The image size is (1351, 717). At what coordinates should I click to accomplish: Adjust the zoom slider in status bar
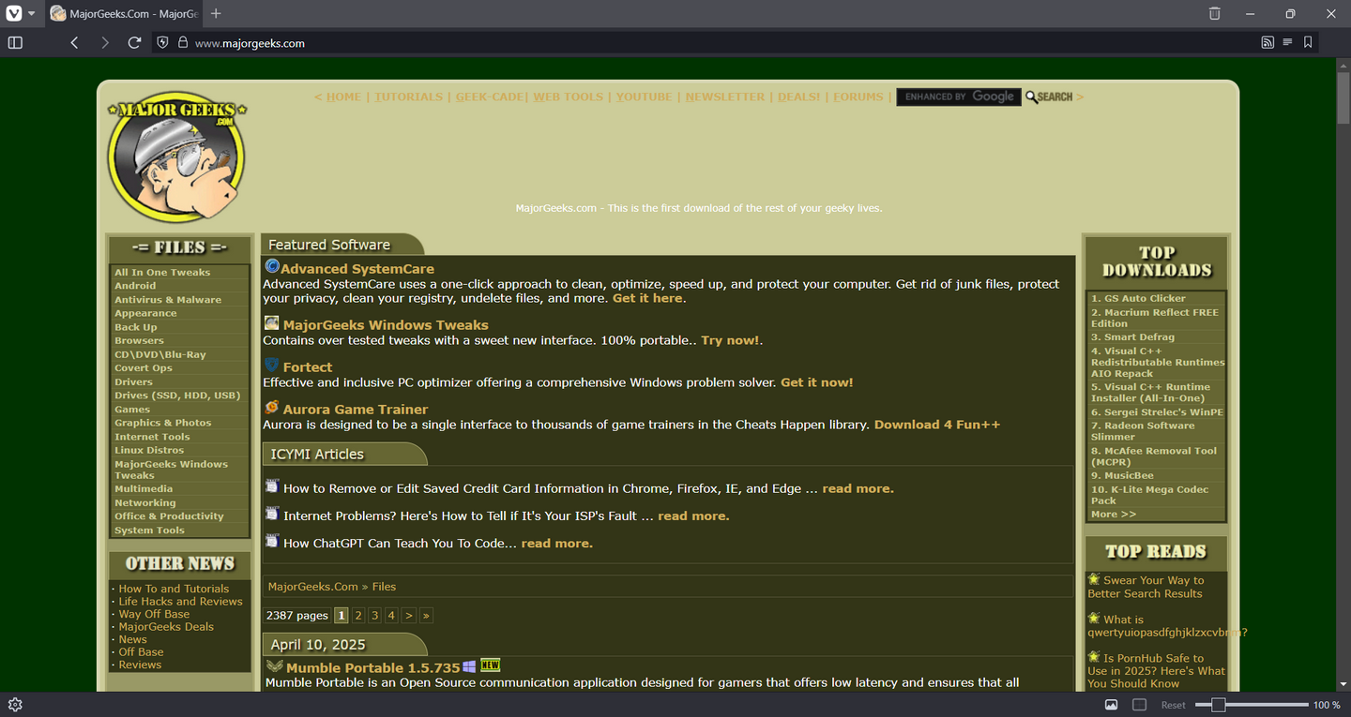point(1252,705)
